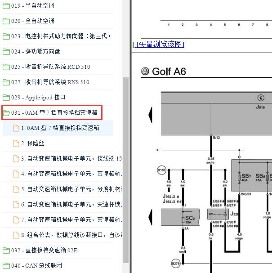Viewport: 272px width, 273px height.
Task: Click the VW logo beside Golf A6
Action: [145, 71]
